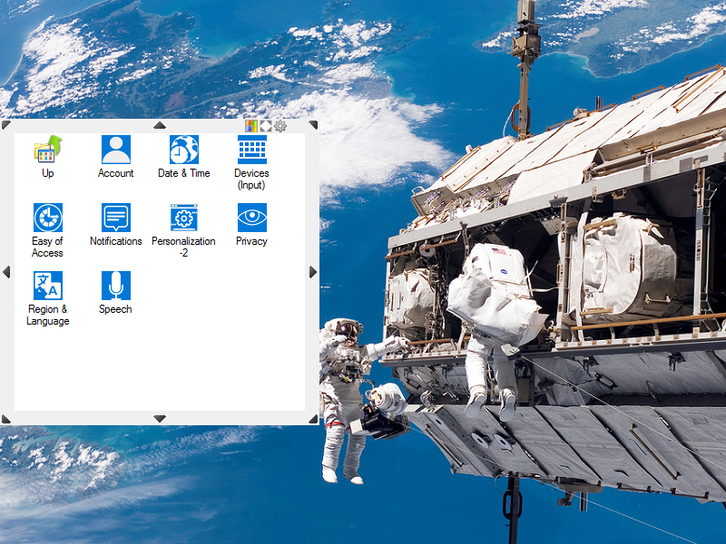
Task: Click the colorful Windows flag icon in header
Action: (251, 126)
